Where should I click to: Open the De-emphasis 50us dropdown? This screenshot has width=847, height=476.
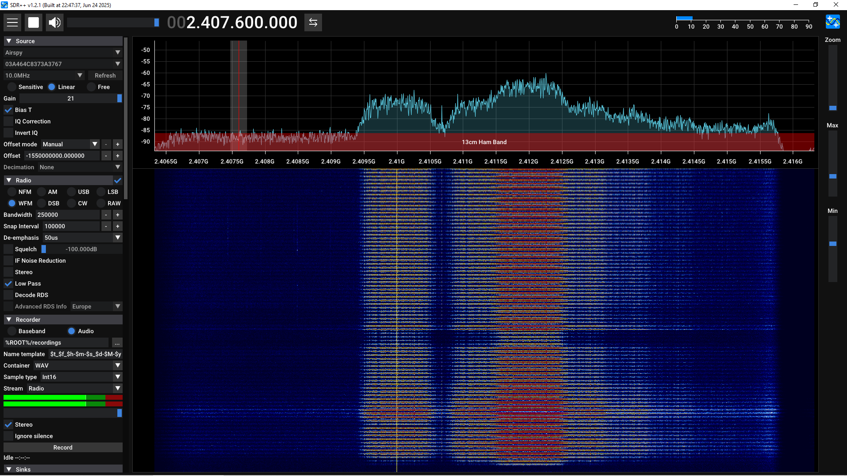(83, 238)
